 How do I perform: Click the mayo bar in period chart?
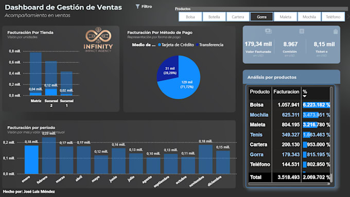click(101, 165)
